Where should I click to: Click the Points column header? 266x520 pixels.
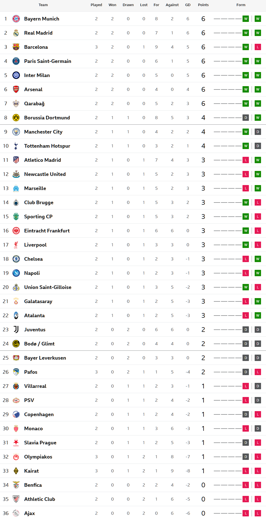click(203, 5)
